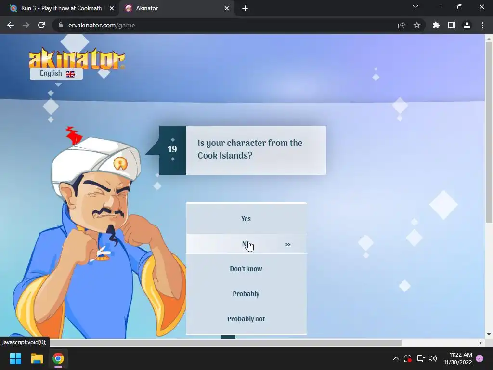
Task: Switch to the Run 3 Coolmath tab
Action: tap(60, 8)
